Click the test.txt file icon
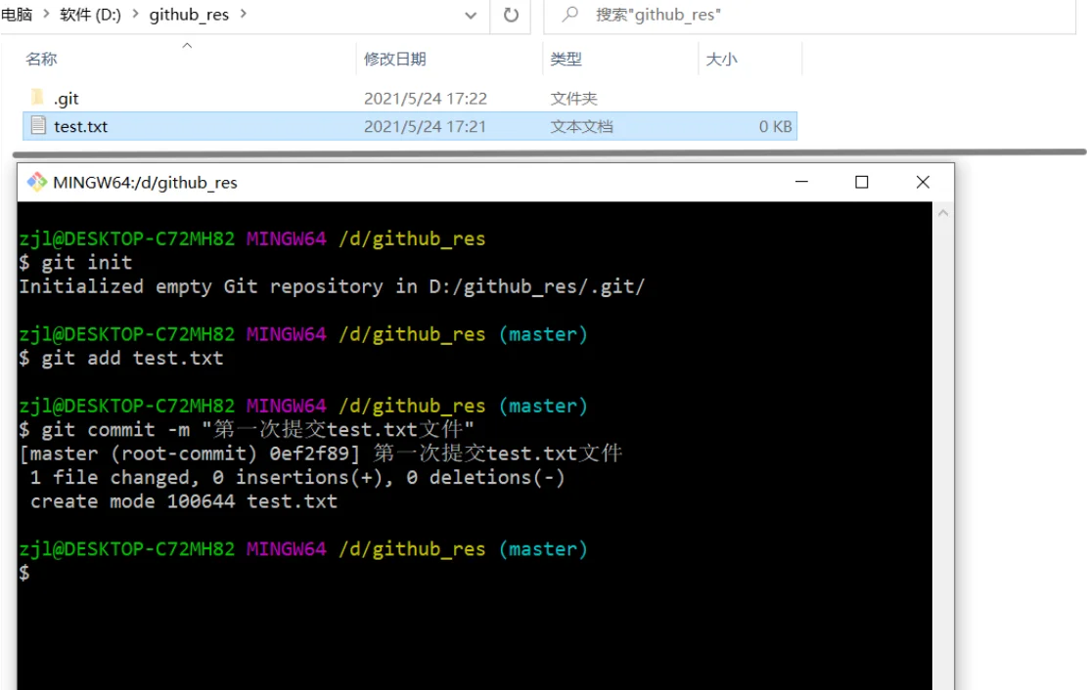 click(38, 126)
